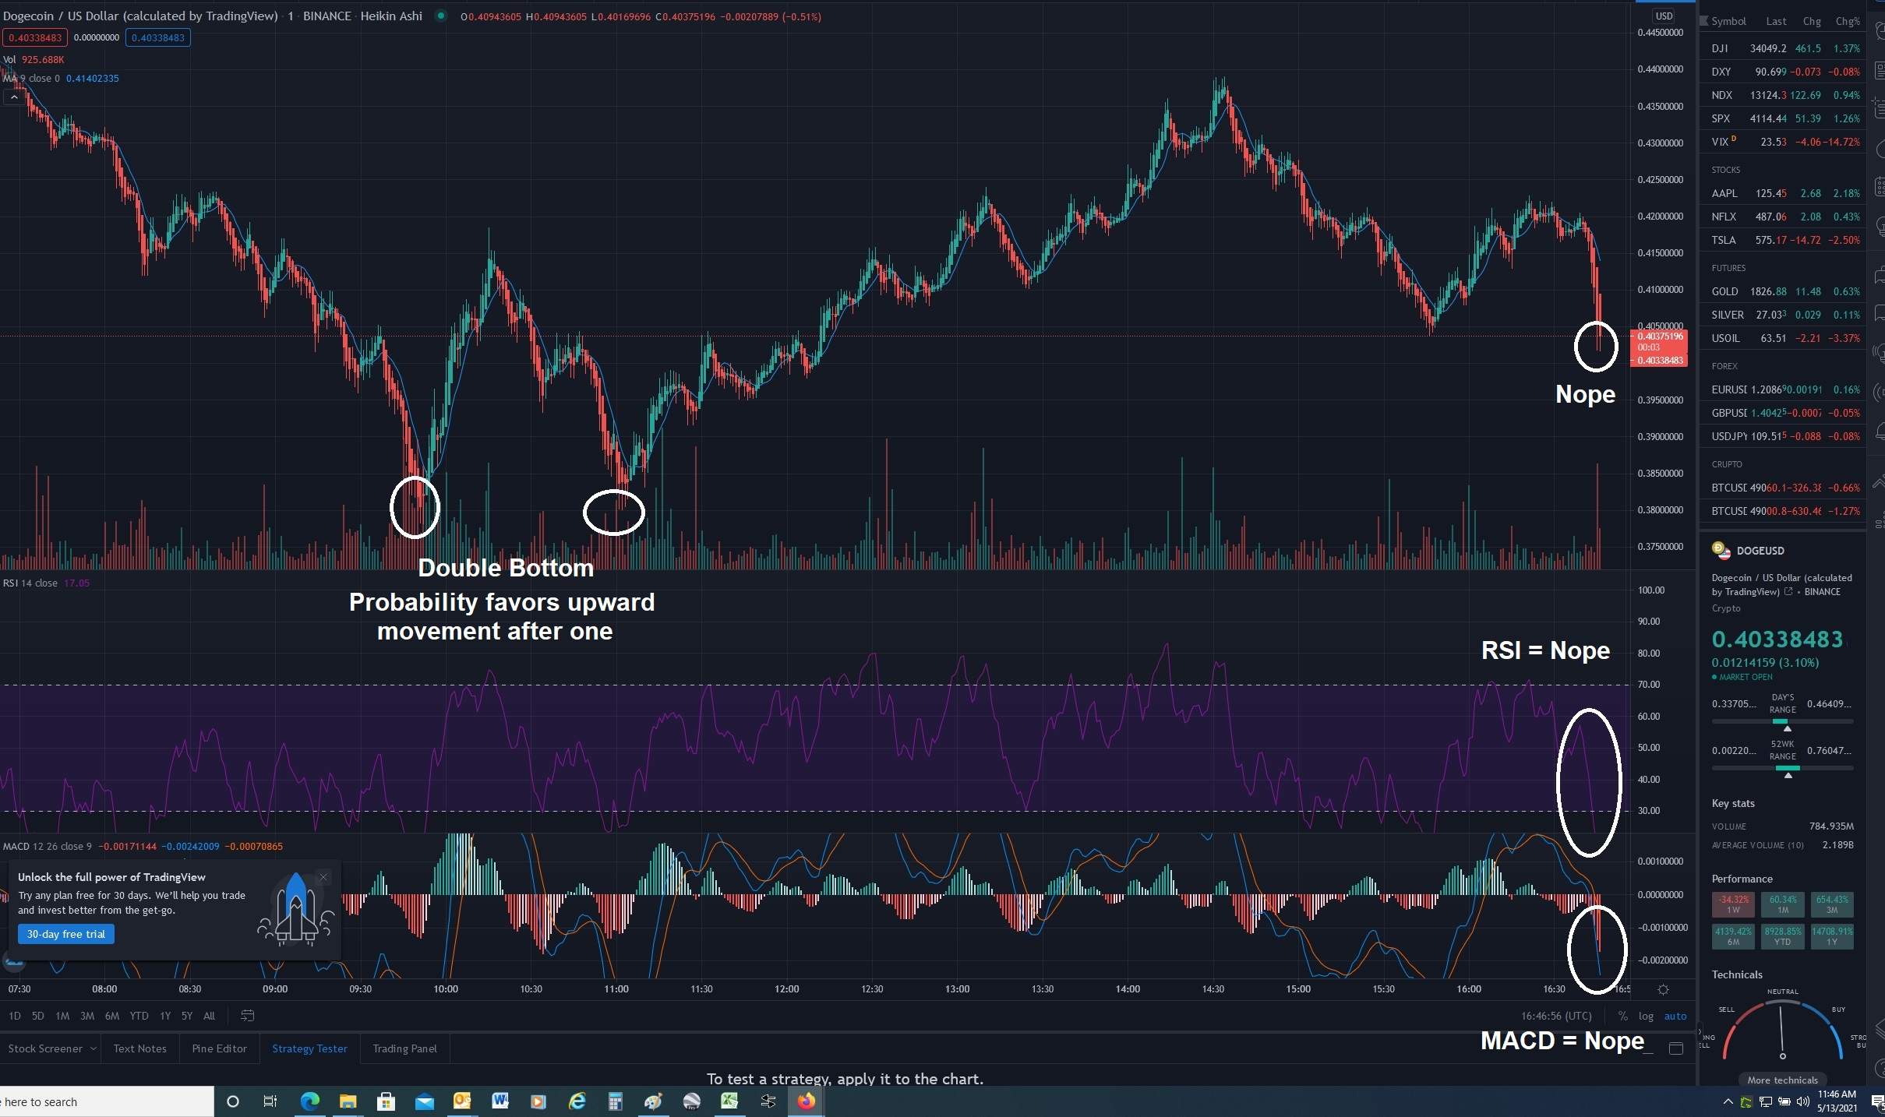The width and height of the screenshot is (1885, 1117).
Task: Open the Trading Panel tab
Action: tap(404, 1048)
